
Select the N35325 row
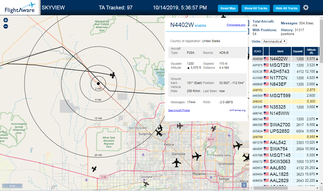point(286,107)
